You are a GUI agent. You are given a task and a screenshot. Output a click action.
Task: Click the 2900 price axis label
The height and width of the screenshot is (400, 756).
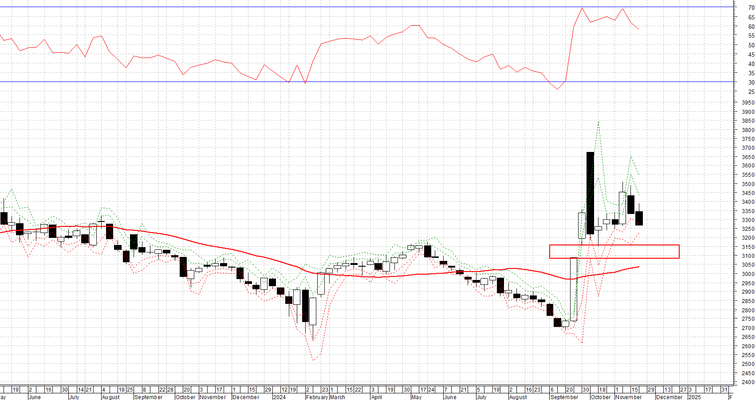point(748,292)
